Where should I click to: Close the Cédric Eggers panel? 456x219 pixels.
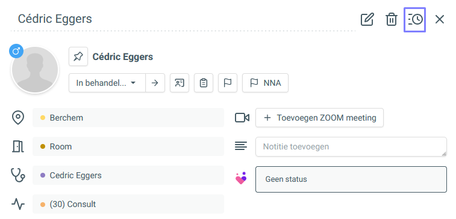[x=439, y=20]
